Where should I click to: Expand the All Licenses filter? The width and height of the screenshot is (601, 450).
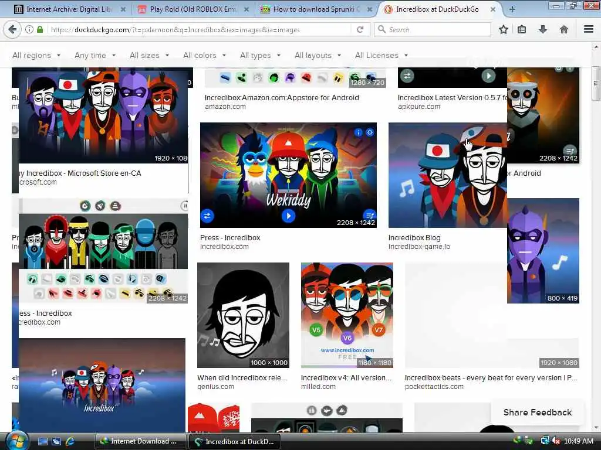pos(381,56)
